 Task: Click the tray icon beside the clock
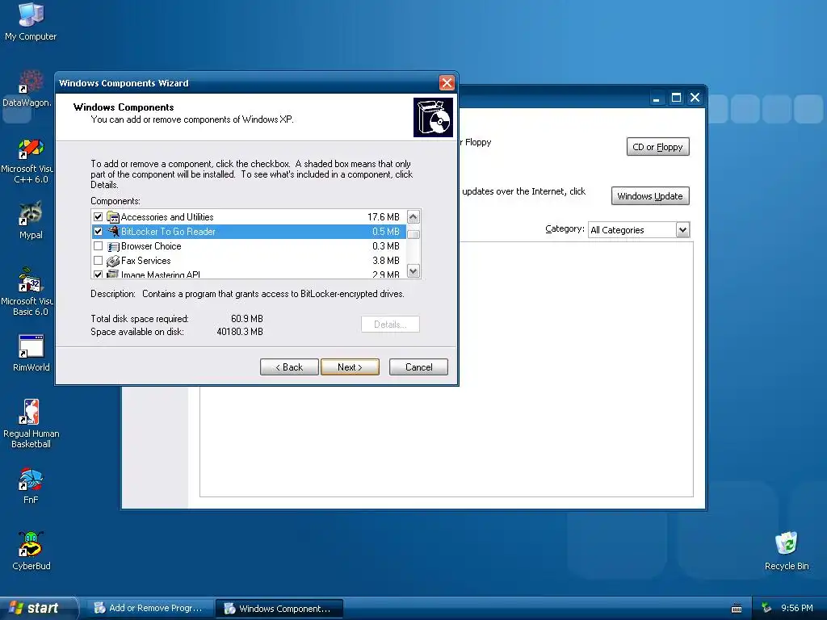[766, 608]
